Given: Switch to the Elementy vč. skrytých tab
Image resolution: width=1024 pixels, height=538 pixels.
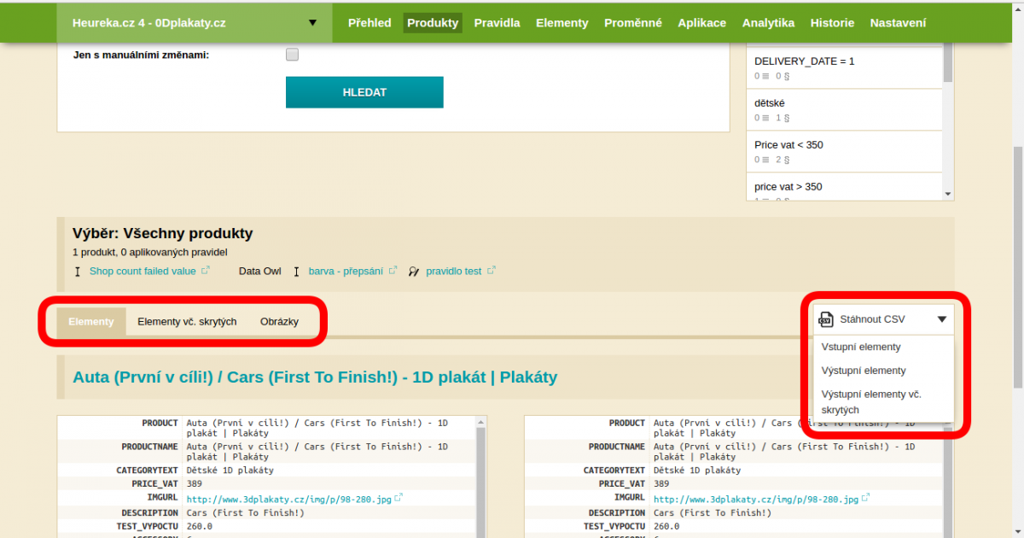Looking at the screenshot, I should click(x=187, y=322).
